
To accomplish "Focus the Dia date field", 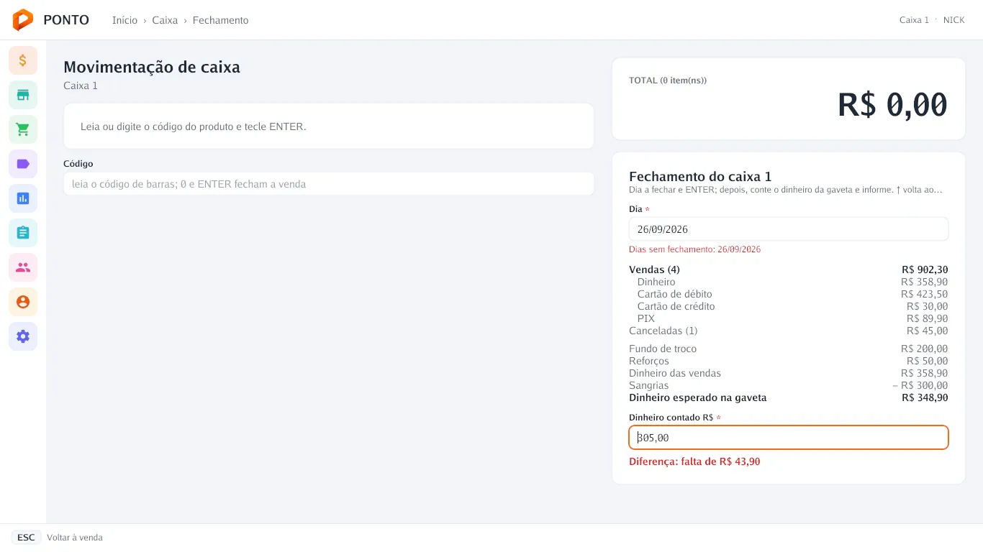I will pyautogui.click(x=789, y=229).
